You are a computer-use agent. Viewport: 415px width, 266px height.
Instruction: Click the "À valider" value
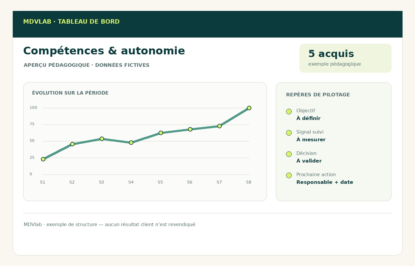tap(309, 161)
